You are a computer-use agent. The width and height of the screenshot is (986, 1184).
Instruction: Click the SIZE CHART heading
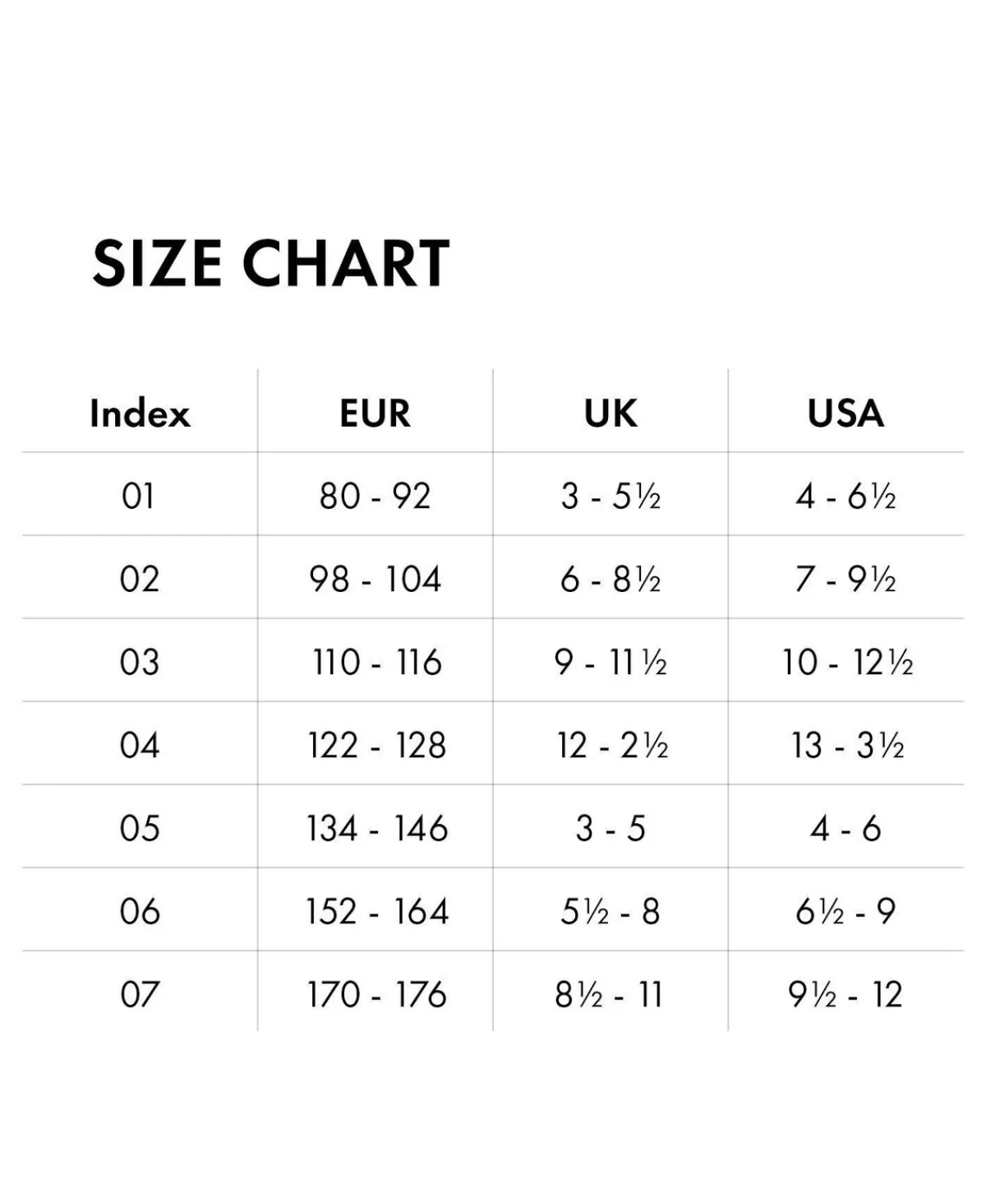(x=270, y=264)
